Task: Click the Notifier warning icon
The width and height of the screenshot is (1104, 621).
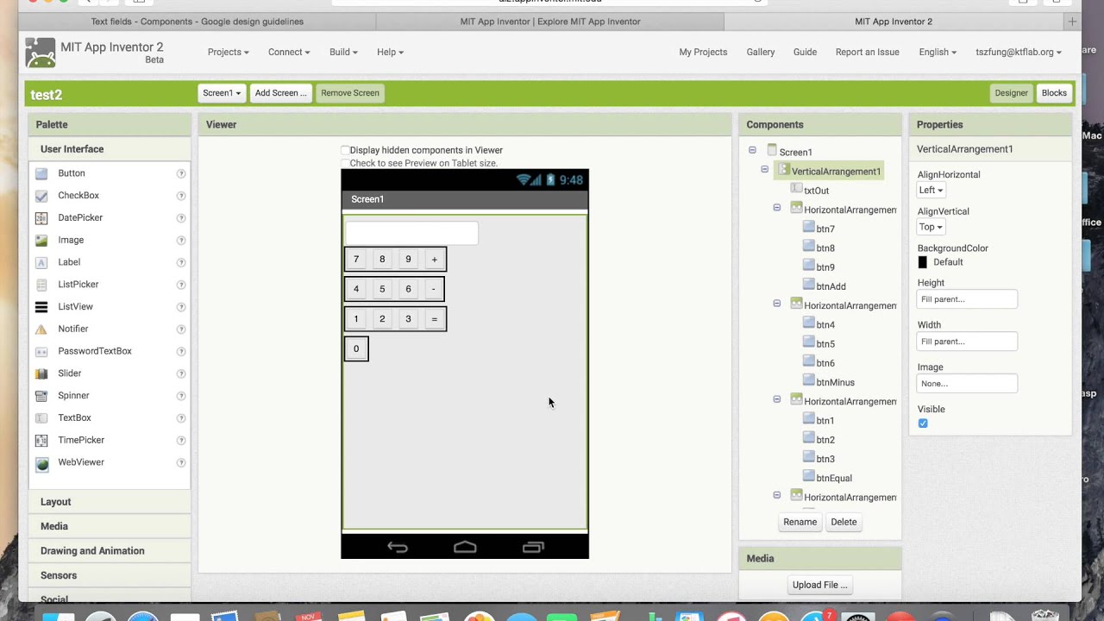Action: click(41, 329)
